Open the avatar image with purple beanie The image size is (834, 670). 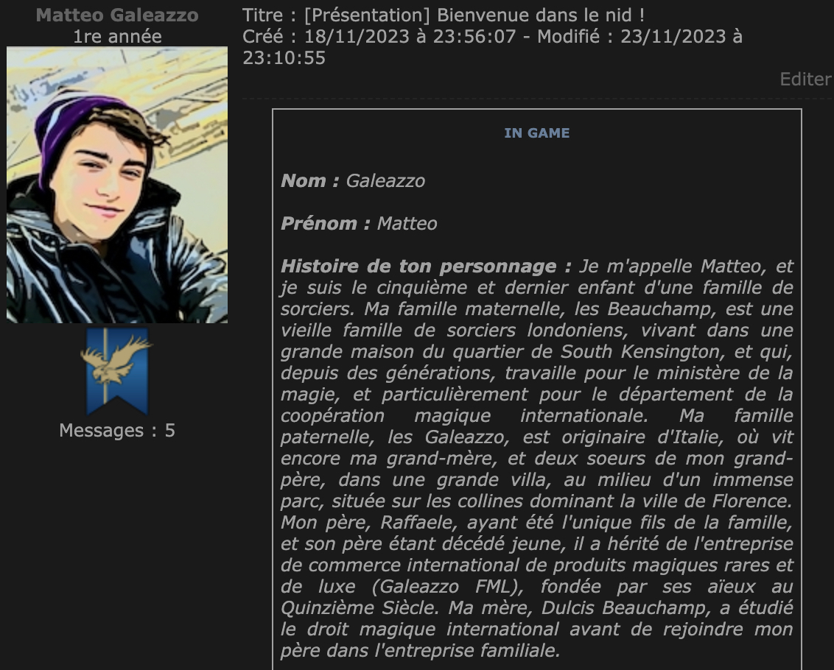(x=117, y=185)
